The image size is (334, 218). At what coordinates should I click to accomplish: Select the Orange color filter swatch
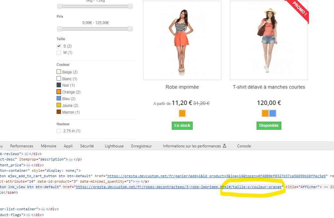(59, 92)
